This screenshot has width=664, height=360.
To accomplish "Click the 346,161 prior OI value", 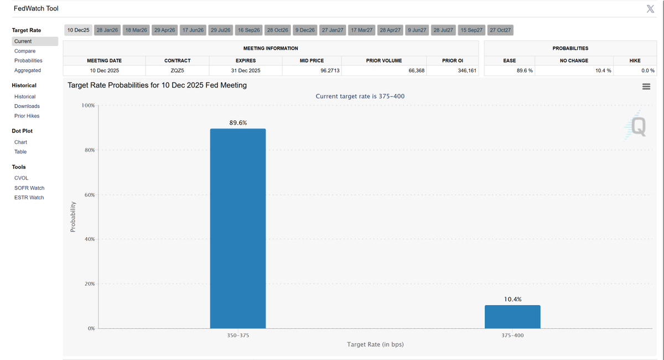I will point(467,70).
